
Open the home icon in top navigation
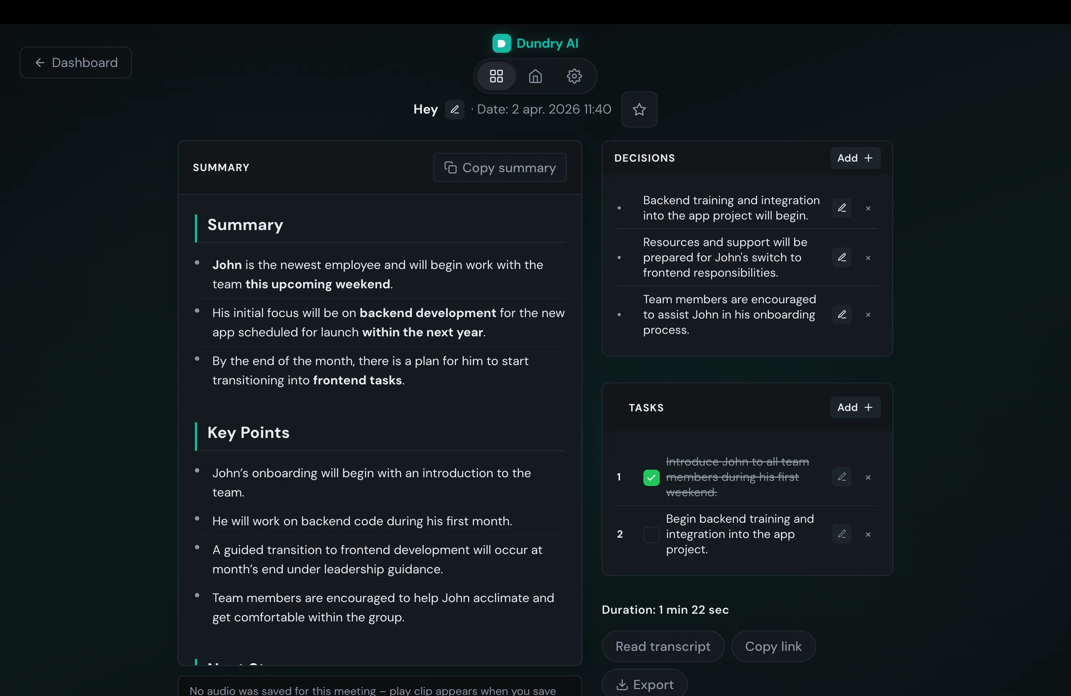click(535, 76)
